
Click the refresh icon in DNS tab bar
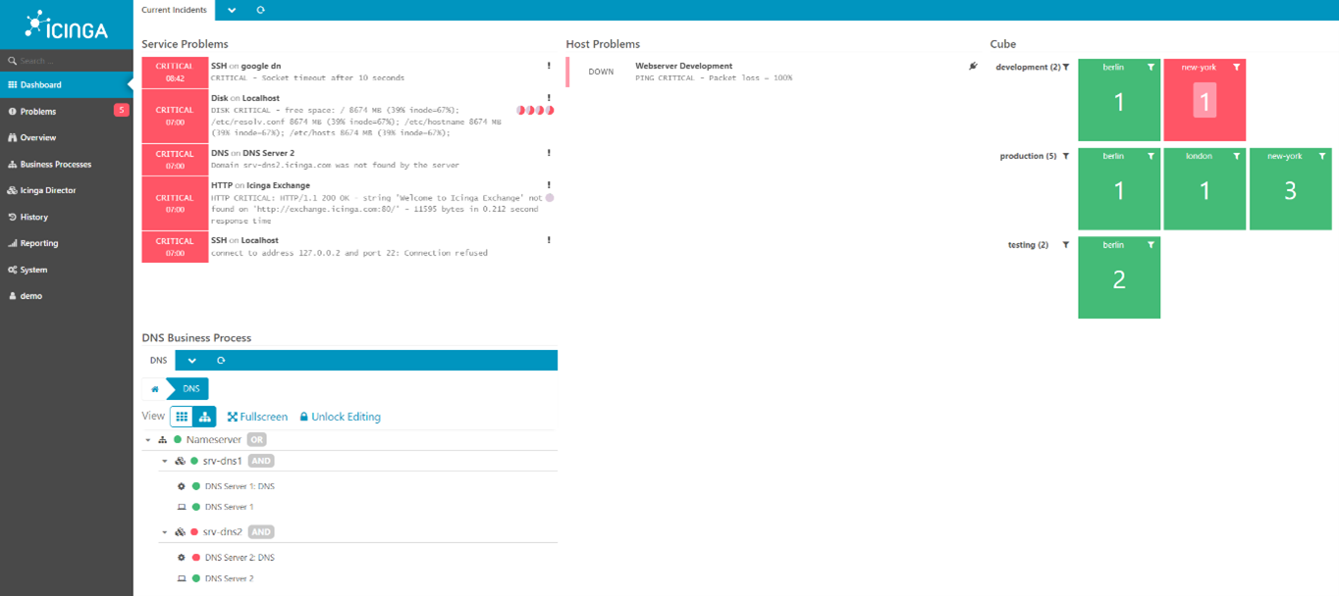tap(221, 361)
